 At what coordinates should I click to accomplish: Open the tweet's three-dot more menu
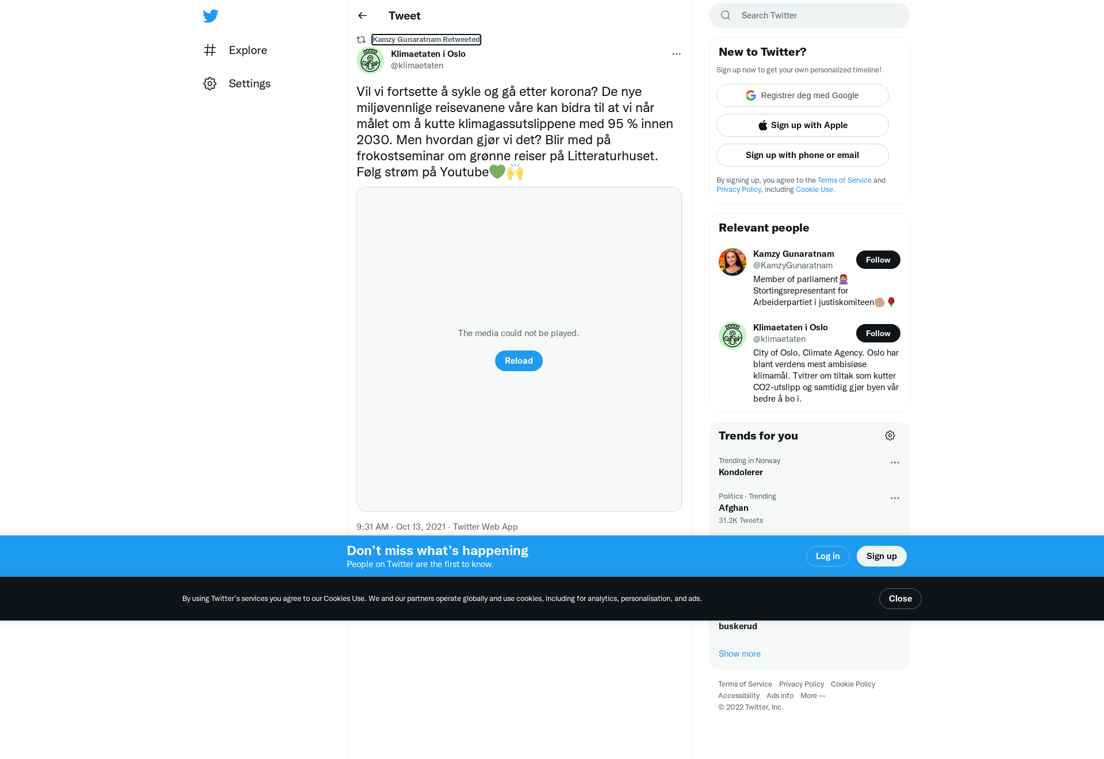[x=676, y=54]
